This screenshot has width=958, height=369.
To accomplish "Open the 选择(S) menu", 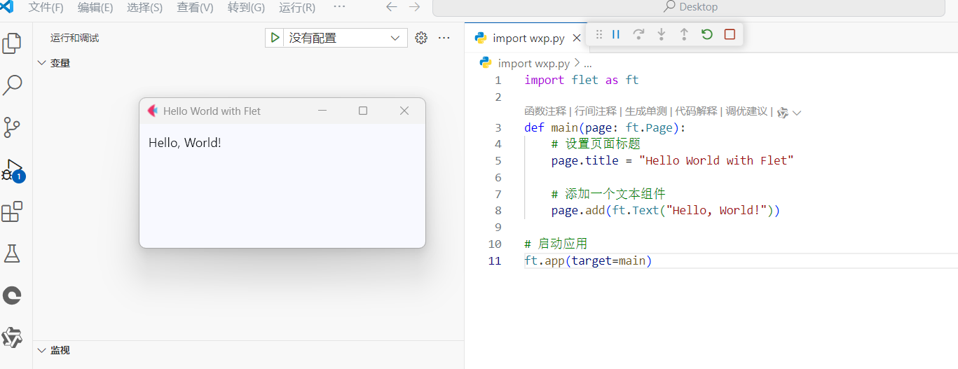I will [145, 7].
